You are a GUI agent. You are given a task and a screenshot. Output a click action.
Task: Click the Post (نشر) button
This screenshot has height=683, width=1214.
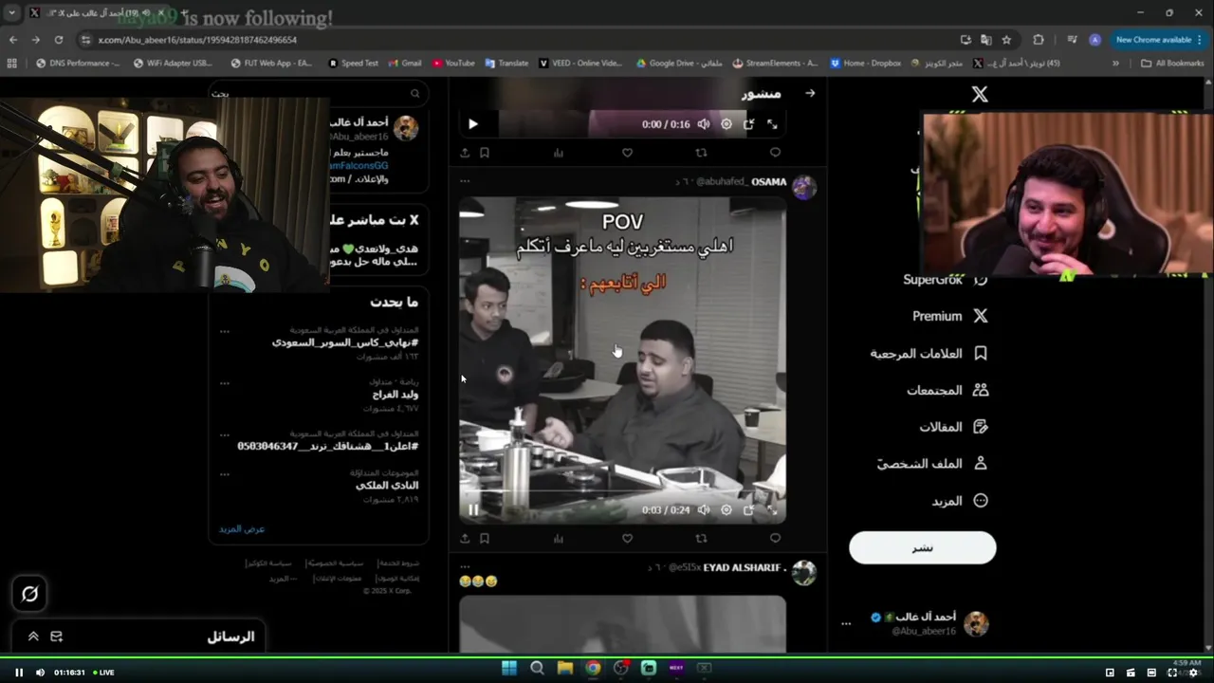923,547
